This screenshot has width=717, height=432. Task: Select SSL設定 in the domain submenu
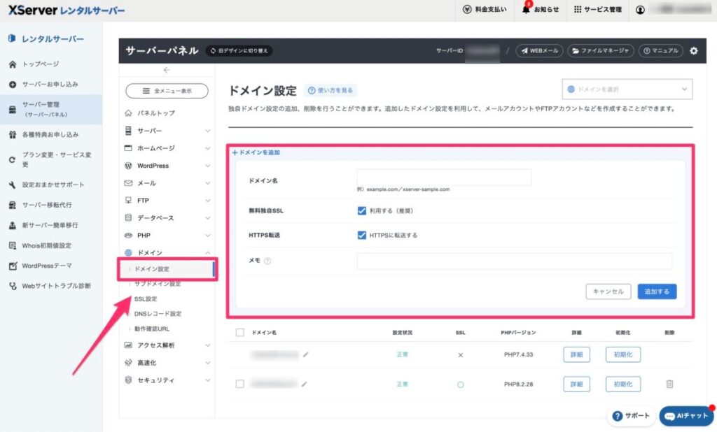point(146,299)
